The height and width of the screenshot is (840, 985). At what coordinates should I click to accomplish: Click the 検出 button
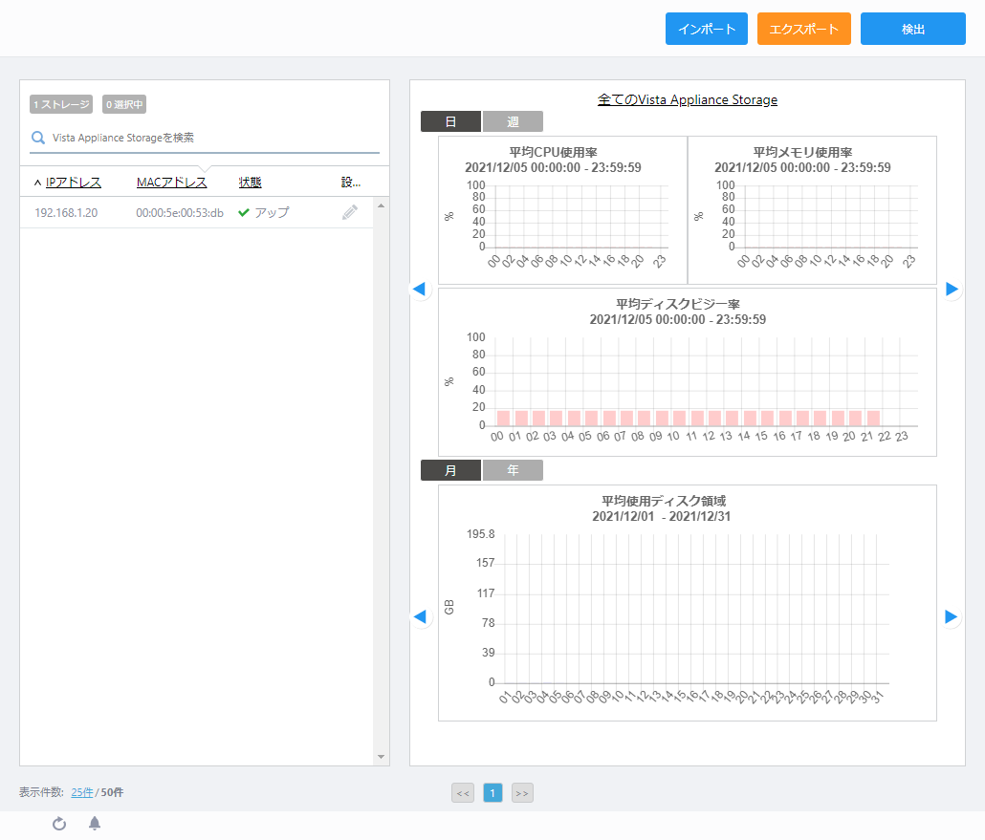point(913,29)
